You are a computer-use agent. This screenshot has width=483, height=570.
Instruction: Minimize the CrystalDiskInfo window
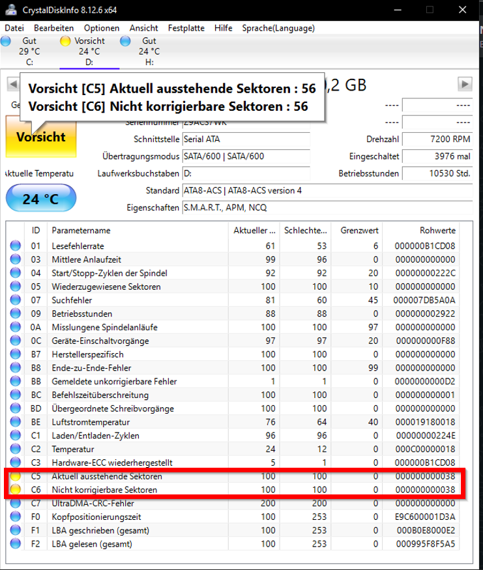pyautogui.click(x=398, y=10)
